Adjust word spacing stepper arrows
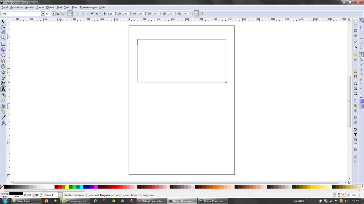Screen dimensions: 364x204 145,14
